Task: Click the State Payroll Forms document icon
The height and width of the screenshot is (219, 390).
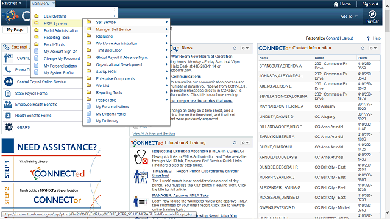Action: click(x=8, y=94)
